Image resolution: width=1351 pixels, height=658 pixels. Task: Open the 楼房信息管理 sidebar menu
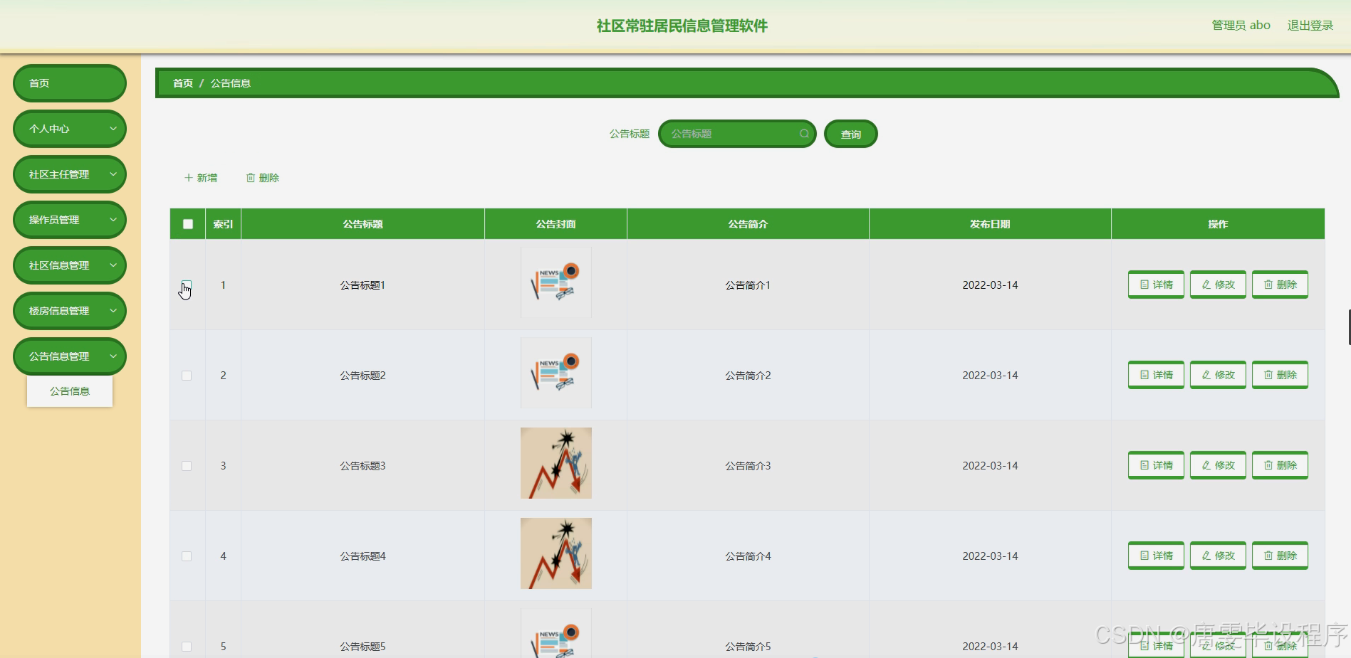[x=70, y=311]
